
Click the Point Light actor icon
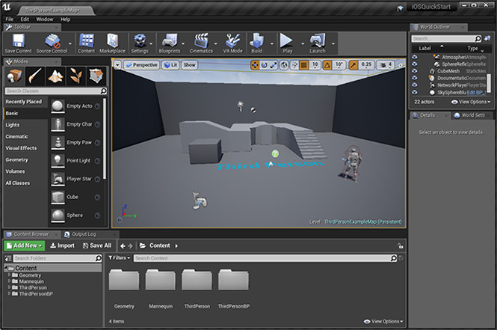tap(58, 161)
